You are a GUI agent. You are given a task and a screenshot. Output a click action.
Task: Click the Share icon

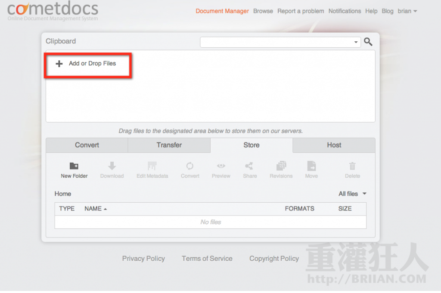250,167
